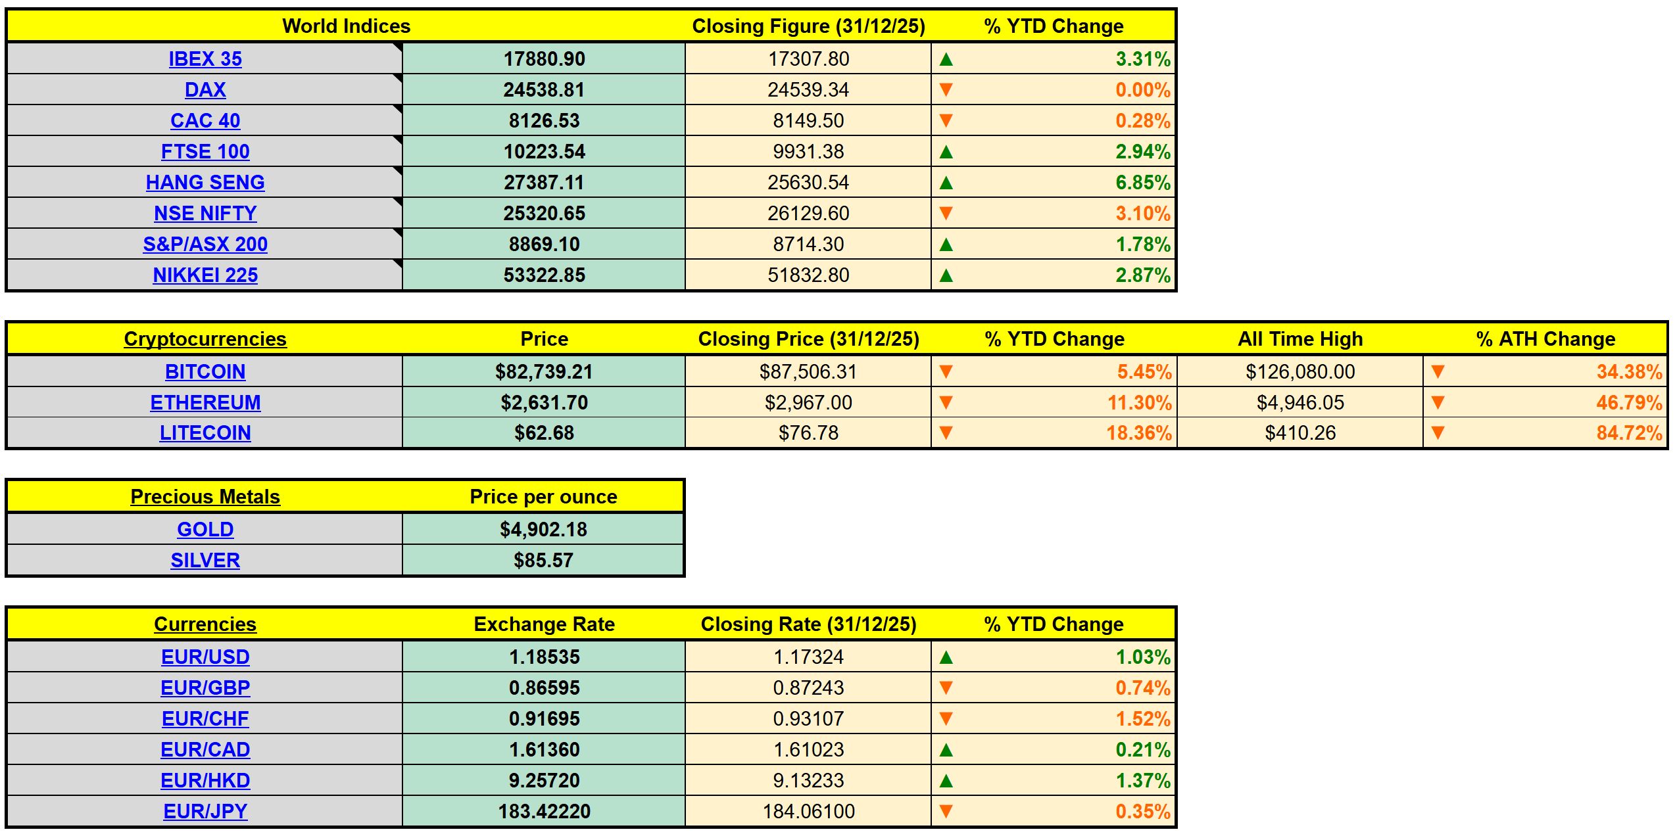This screenshot has height=838, width=1675.
Task: Click the Ethereum ATH change down arrow
Action: tap(1438, 403)
